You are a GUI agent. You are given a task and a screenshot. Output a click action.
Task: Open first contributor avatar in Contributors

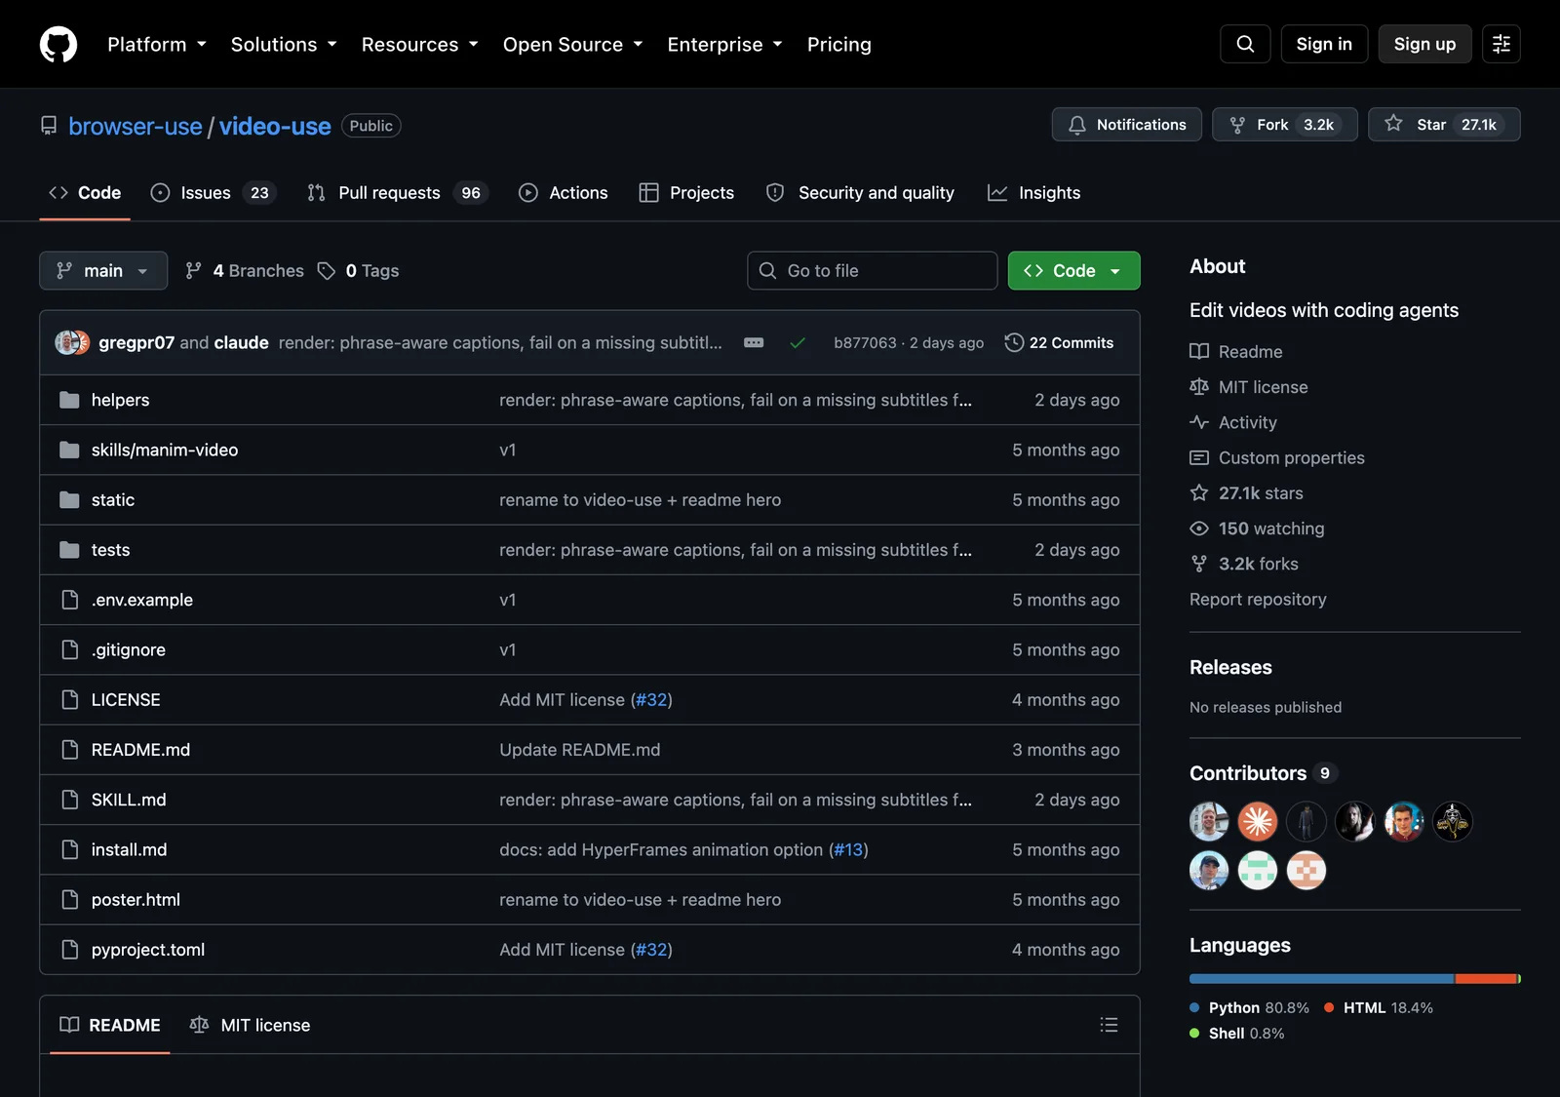(x=1209, y=821)
